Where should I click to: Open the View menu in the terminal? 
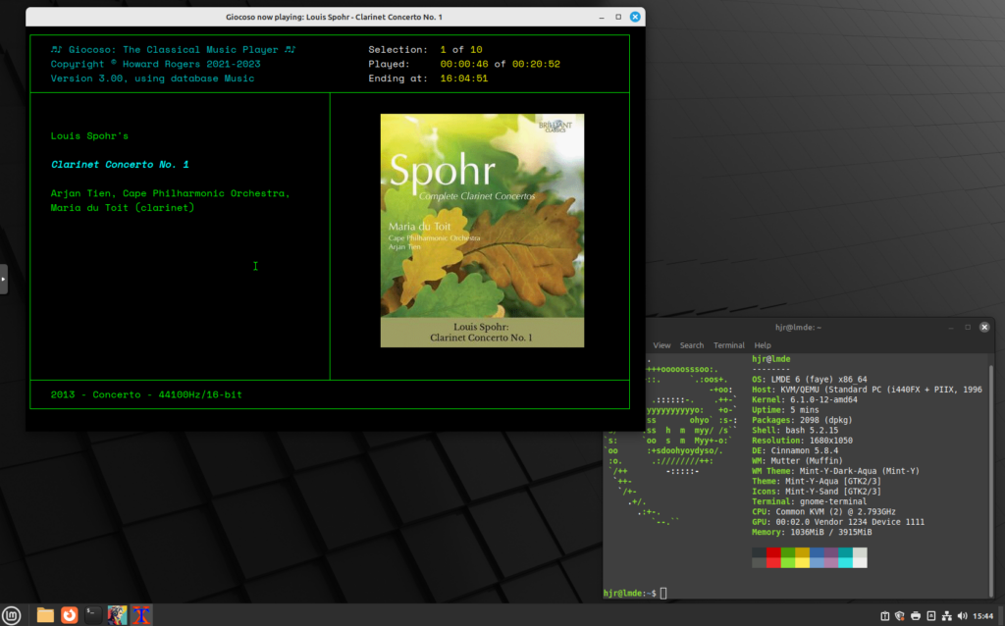661,345
